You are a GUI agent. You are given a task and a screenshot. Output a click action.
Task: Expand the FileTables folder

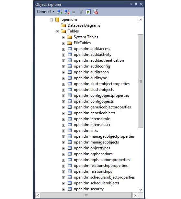pyautogui.click(x=63, y=43)
